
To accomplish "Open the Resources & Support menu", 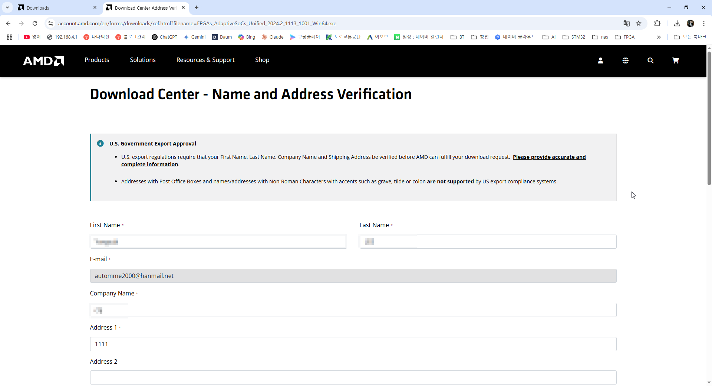I will pos(205,60).
